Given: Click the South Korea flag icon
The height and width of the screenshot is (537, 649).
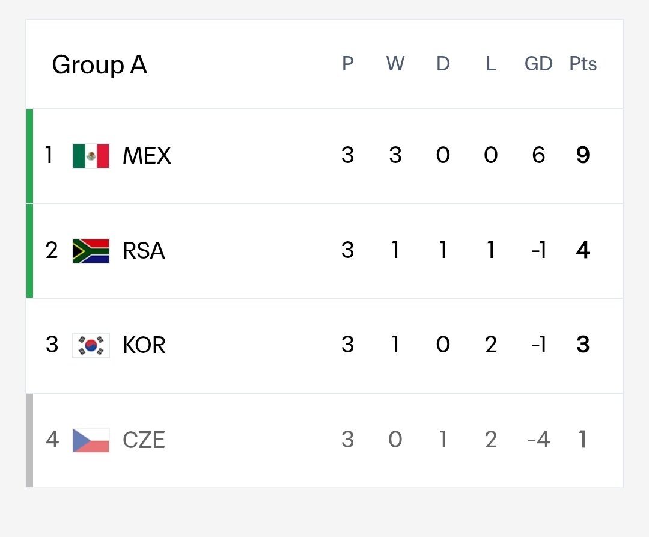Looking at the screenshot, I should tap(91, 345).
